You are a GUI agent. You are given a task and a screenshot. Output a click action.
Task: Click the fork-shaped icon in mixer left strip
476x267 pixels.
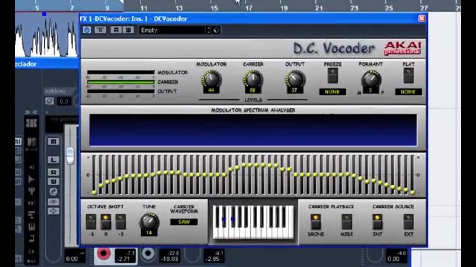click(x=32, y=191)
